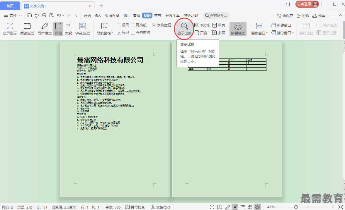Toggle page view icon in status bar
This screenshot has width=345, height=210.
tap(235, 207)
